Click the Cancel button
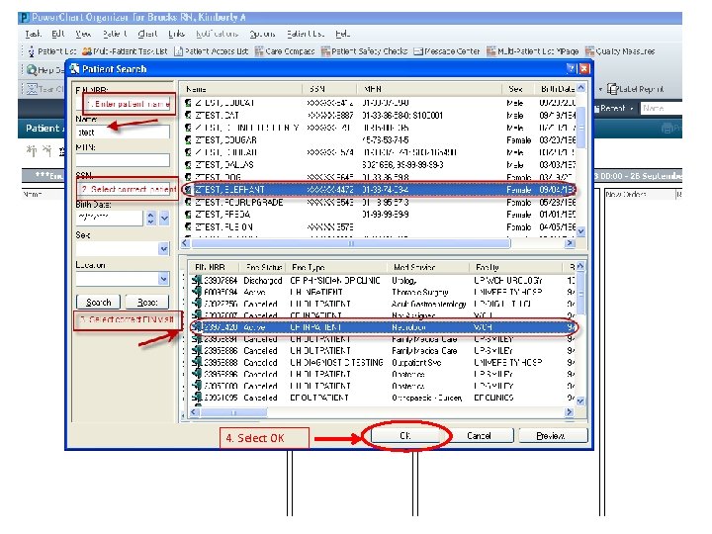Viewport: 712px width, 534px height. click(479, 435)
